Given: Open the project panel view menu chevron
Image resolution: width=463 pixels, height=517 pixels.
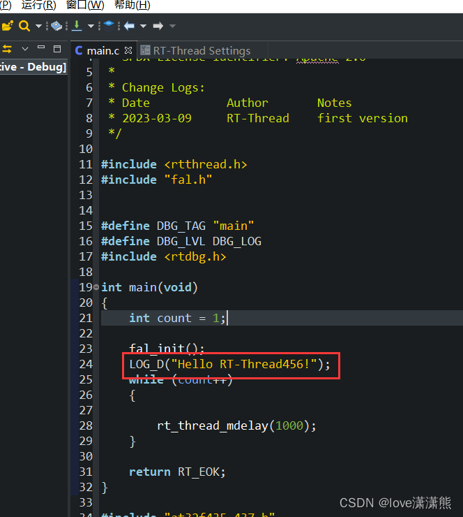Looking at the screenshot, I should tap(25, 49).
